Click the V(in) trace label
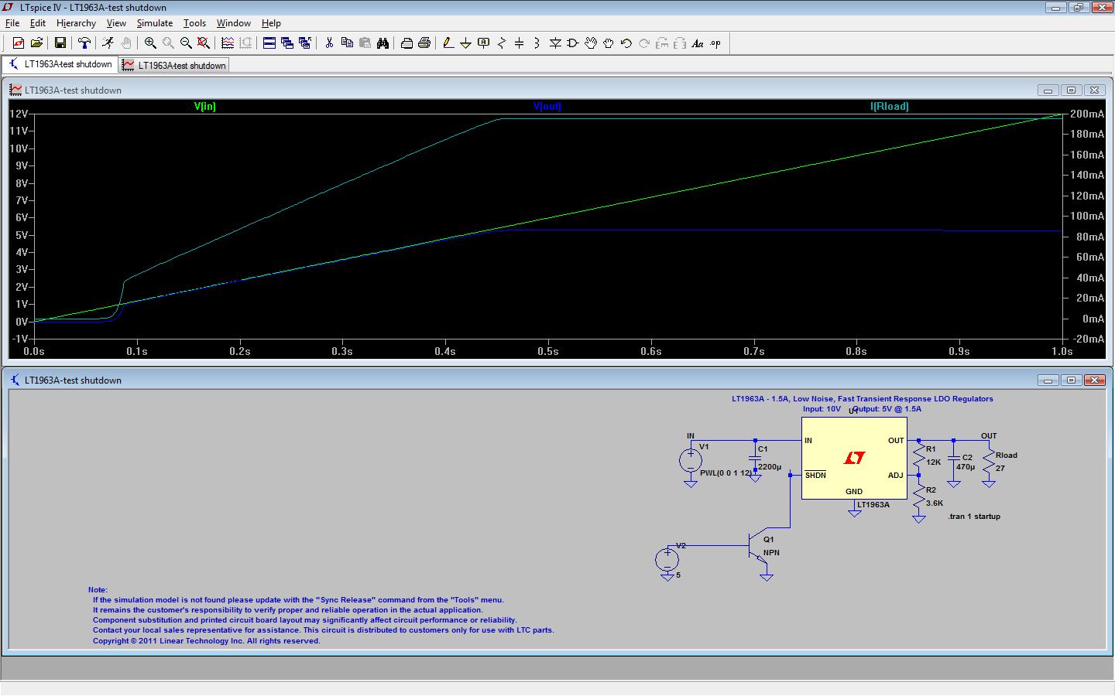 pos(204,107)
